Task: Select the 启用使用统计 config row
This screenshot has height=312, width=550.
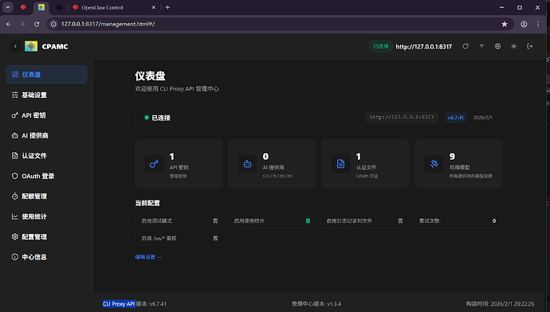Action: pyautogui.click(x=272, y=221)
